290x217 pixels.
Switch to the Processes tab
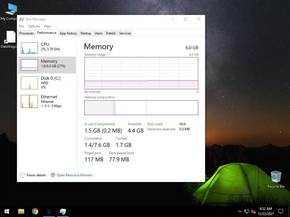pyautogui.click(x=26, y=33)
